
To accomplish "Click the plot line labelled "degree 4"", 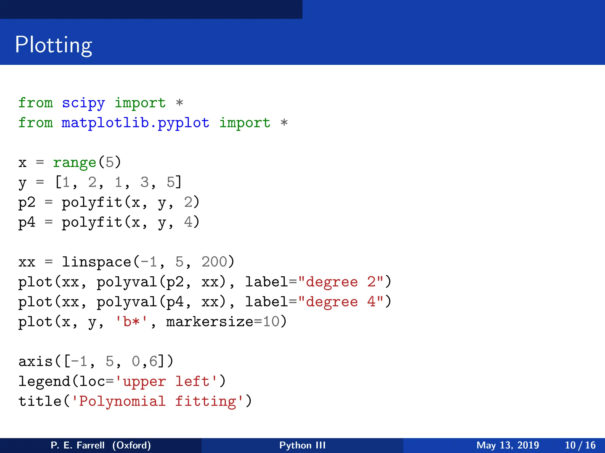I will (x=205, y=302).
